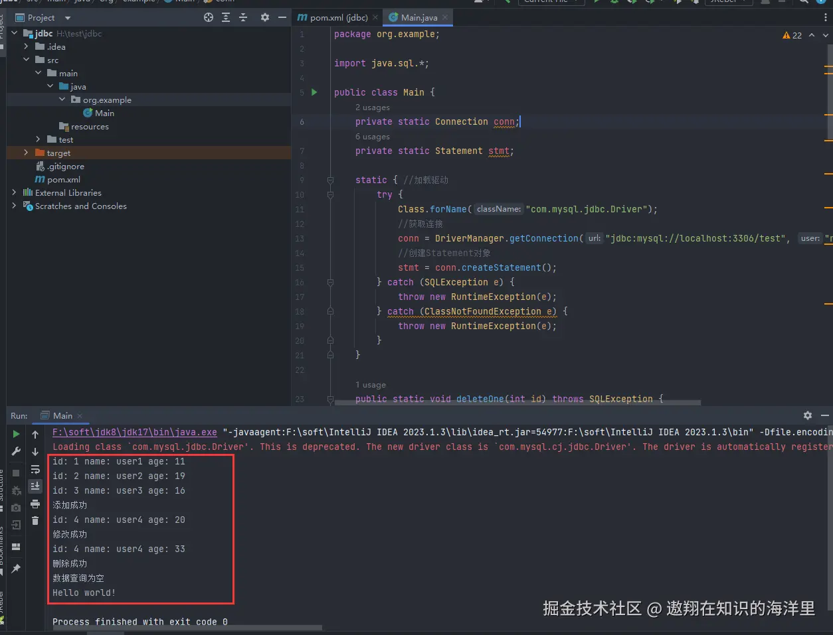833x635 pixels.
Task: Click the bug icon in Run toolbar
Action: [x=16, y=490]
